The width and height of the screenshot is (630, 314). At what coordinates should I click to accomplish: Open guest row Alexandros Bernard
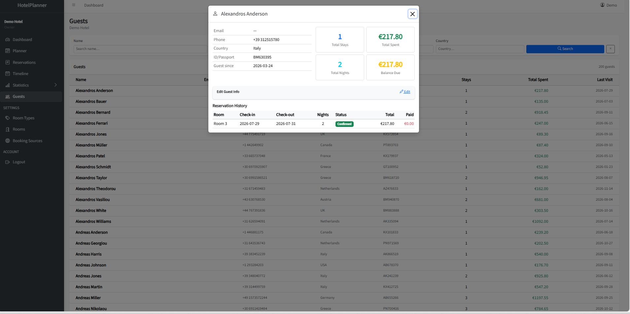click(344, 112)
